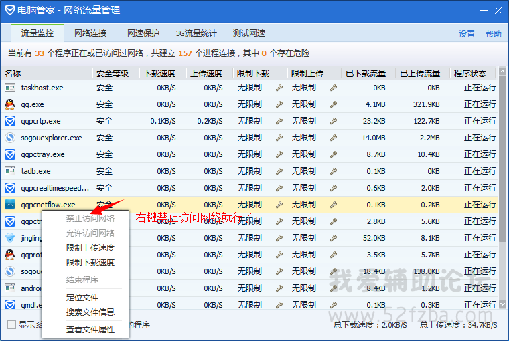Image resolution: width=509 pixels, height=341 pixels.
Task: Click the penguin icon of qq.exe
Action: (10, 104)
